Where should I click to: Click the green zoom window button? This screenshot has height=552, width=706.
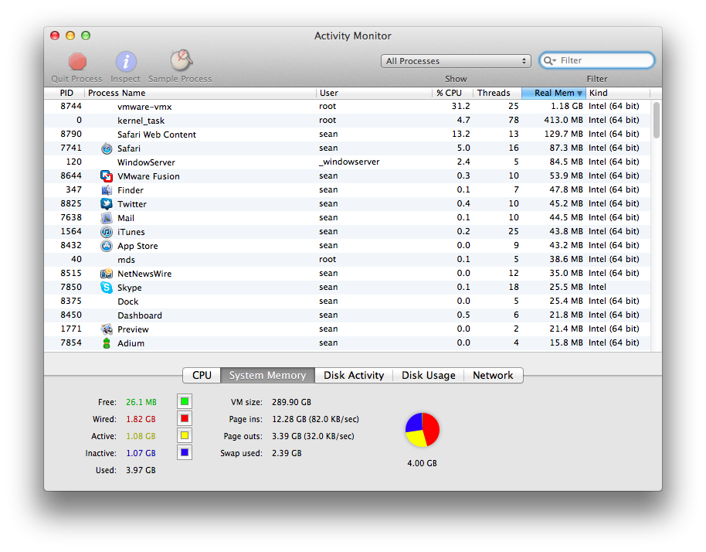pos(86,36)
